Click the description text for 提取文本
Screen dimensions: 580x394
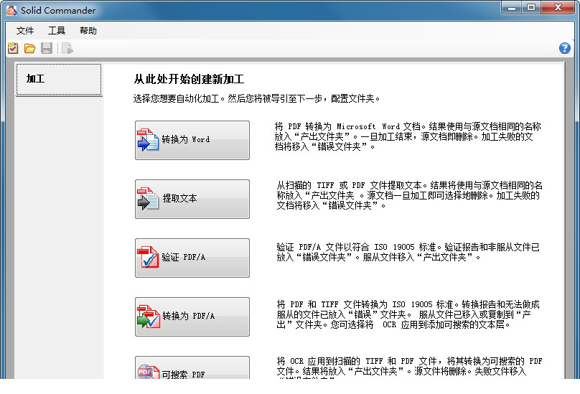[x=409, y=195]
